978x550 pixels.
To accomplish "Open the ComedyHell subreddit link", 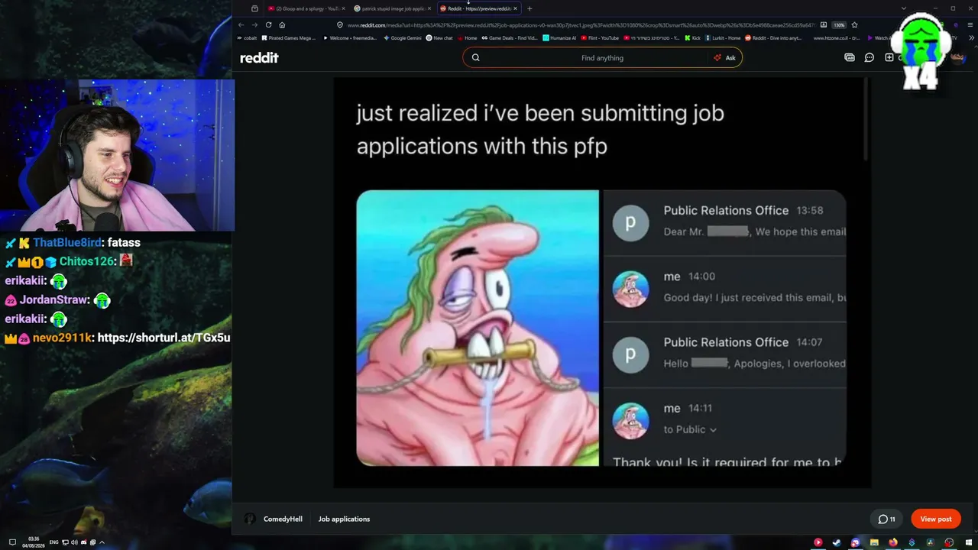I will coord(283,519).
